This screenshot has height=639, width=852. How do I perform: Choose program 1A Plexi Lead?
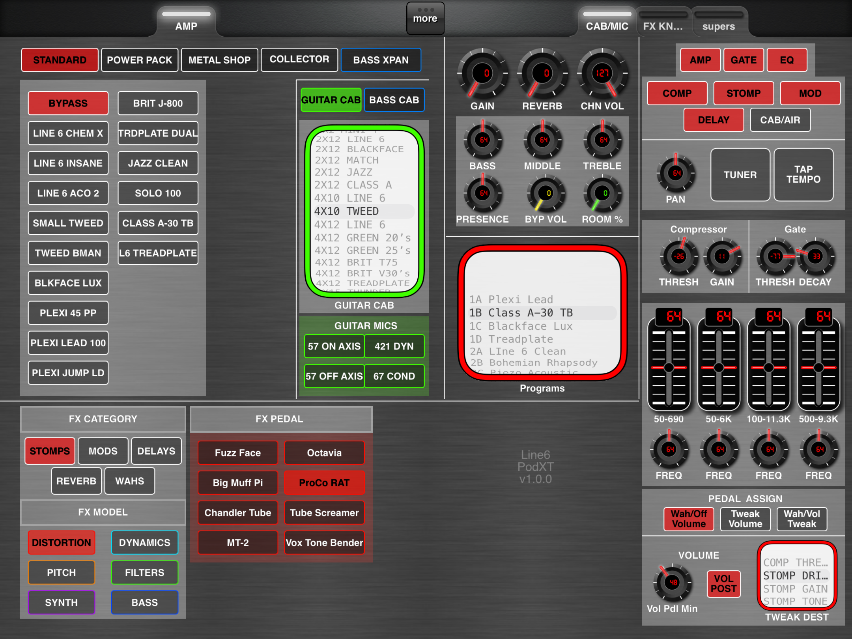click(511, 300)
